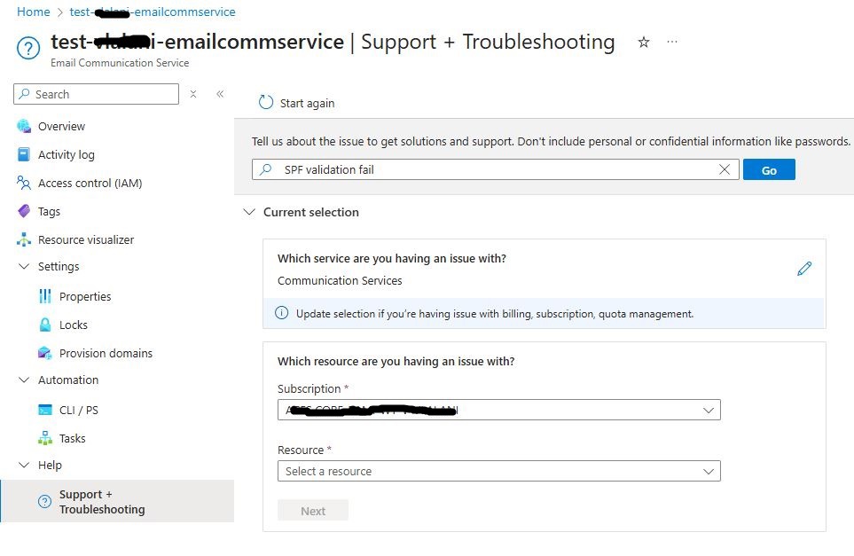Collapse the Current selection section
The height and width of the screenshot is (556, 854).
tap(249, 212)
